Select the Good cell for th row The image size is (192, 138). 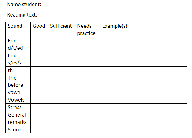(39, 70)
